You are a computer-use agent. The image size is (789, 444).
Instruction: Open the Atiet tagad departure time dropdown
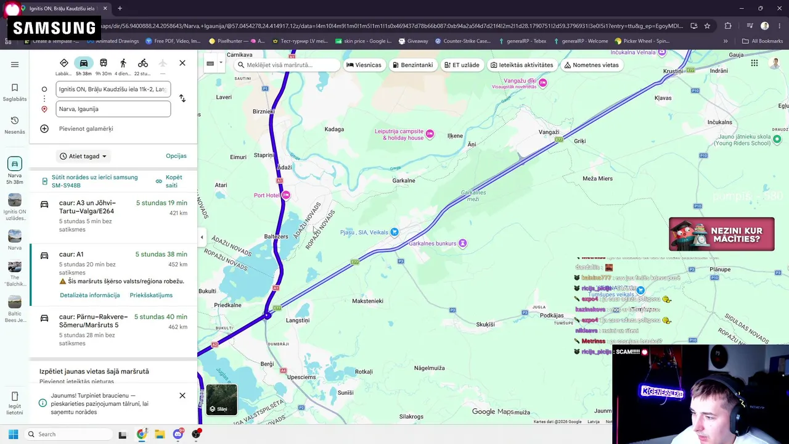84,156
